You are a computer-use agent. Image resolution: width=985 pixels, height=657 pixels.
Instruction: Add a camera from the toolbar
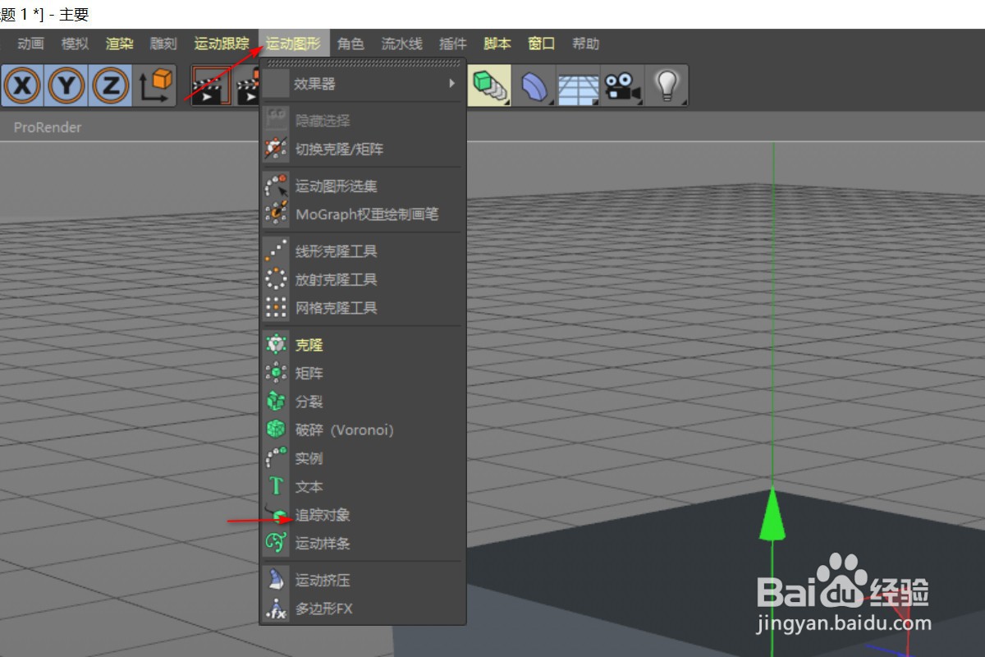(x=621, y=85)
